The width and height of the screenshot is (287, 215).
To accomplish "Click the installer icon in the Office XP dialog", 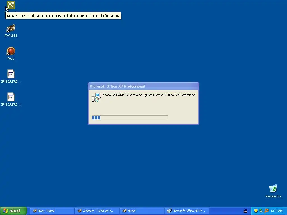I will (x=96, y=97).
